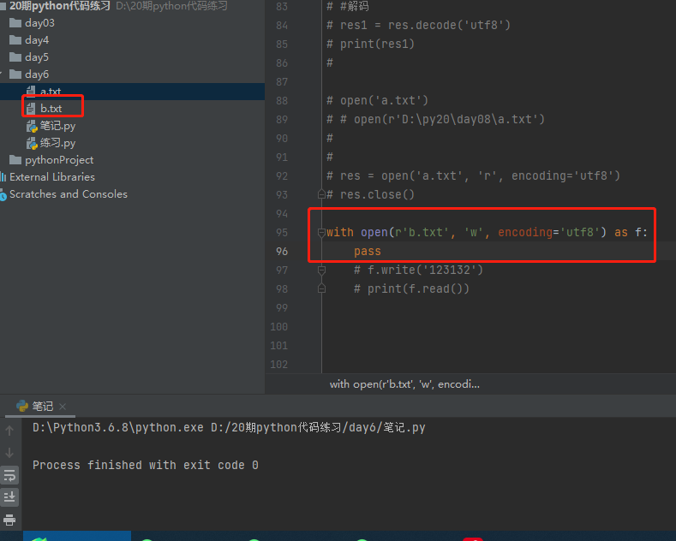Click the '# print(res1)' comment line
This screenshot has height=541, width=676.
(x=370, y=44)
